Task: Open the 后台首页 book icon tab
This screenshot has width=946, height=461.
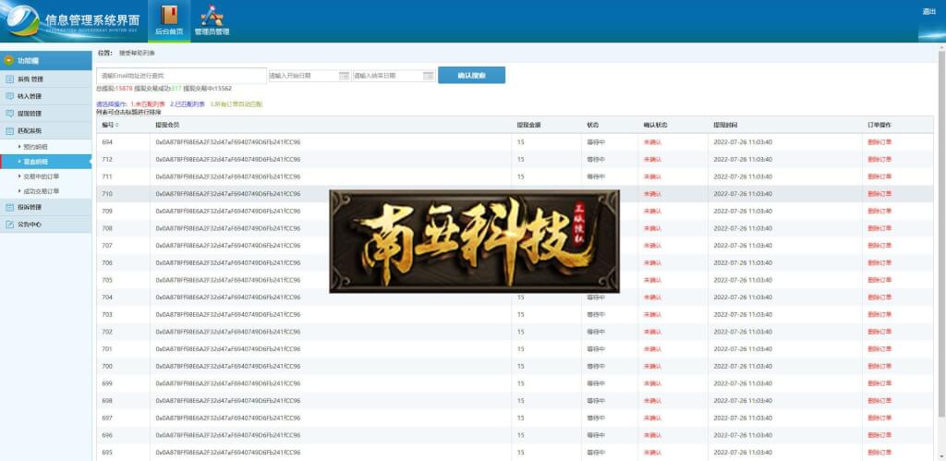Action: [169, 20]
